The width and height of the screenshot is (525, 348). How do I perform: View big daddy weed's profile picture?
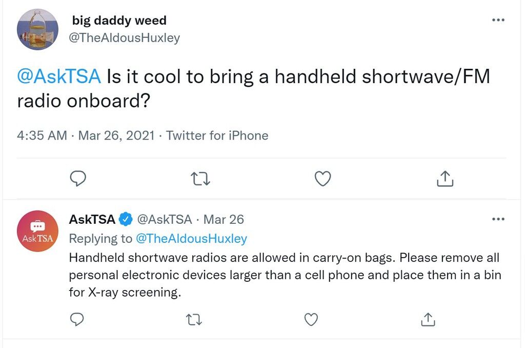click(x=37, y=29)
